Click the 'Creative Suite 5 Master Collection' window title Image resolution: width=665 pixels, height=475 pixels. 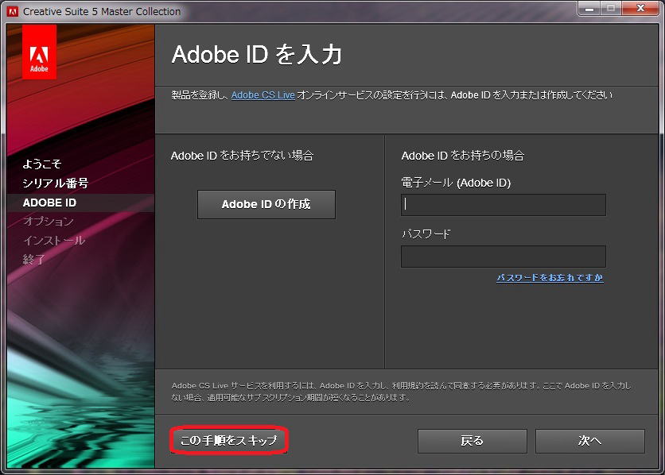coord(102,11)
